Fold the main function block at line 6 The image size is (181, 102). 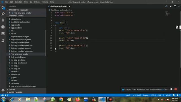(54, 25)
